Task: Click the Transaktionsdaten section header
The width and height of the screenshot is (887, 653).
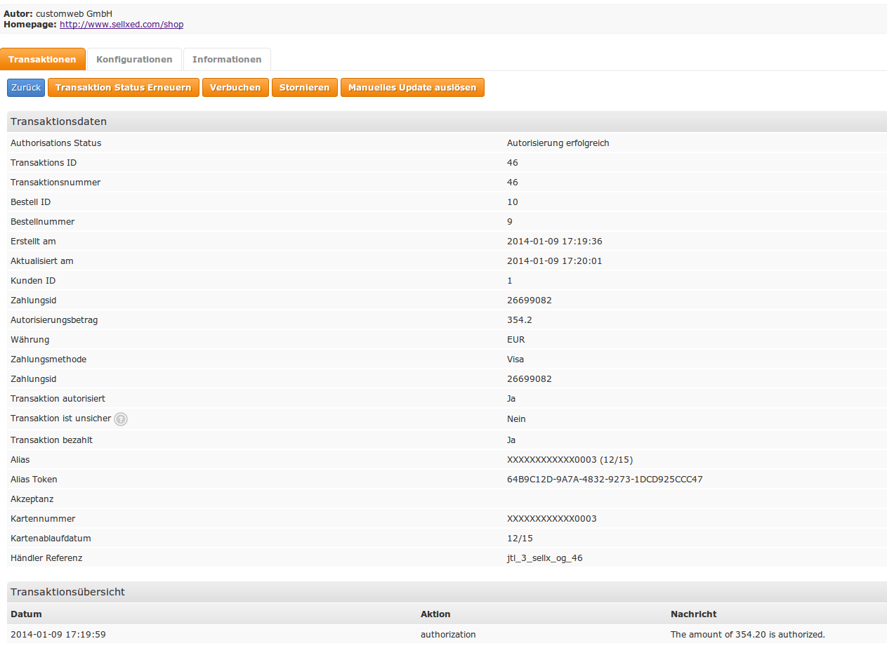Action: click(x=59, y=121)
